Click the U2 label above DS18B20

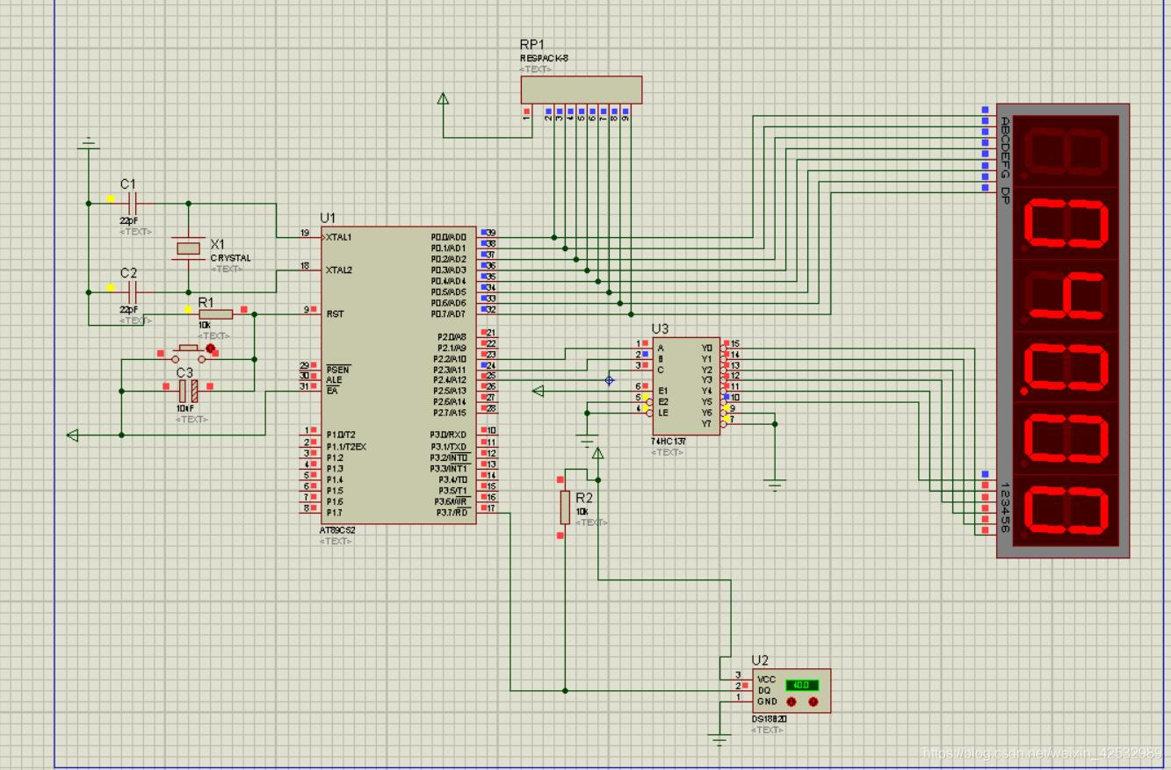[760, 660]
